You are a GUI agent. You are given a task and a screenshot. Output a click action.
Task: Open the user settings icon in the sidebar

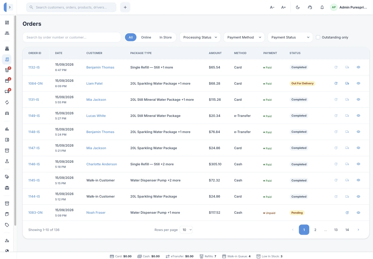pos(7,241)
